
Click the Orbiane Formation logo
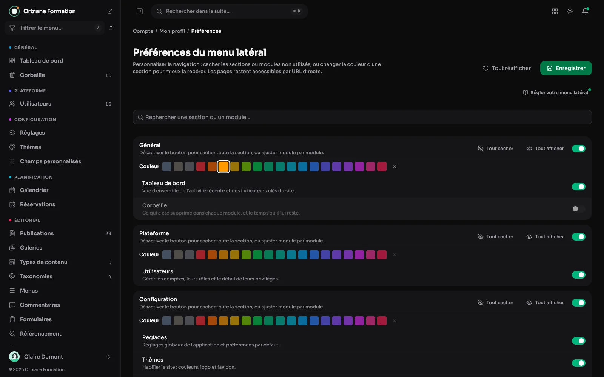tap(14, 11)
